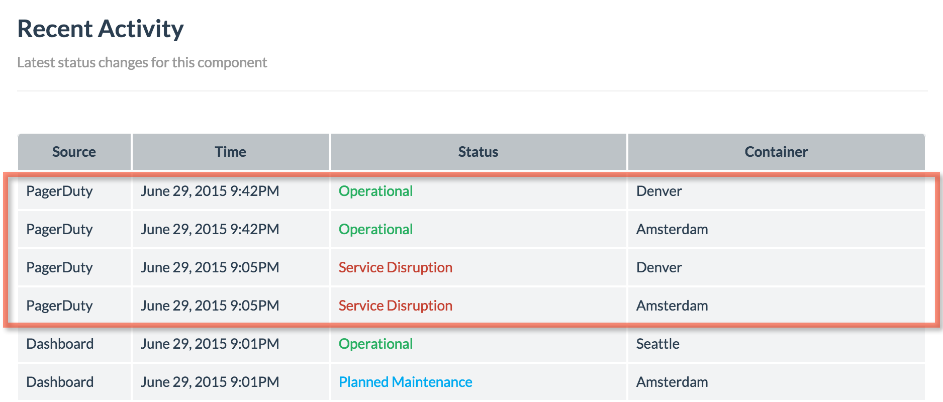The height and width of the screenshot is (402, 943).
Task: Select the Operational status for Denver
Action: tap(375, 191)
